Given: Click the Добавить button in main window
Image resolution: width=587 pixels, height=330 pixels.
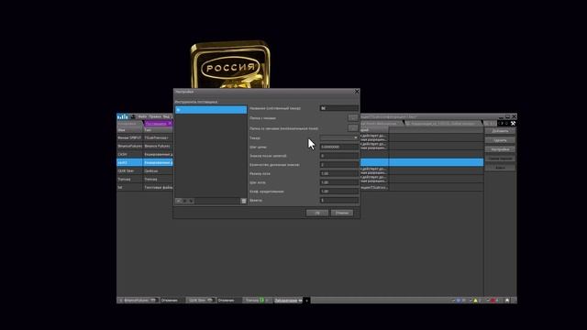Looking at the screenshot, I should pos(500,131).
